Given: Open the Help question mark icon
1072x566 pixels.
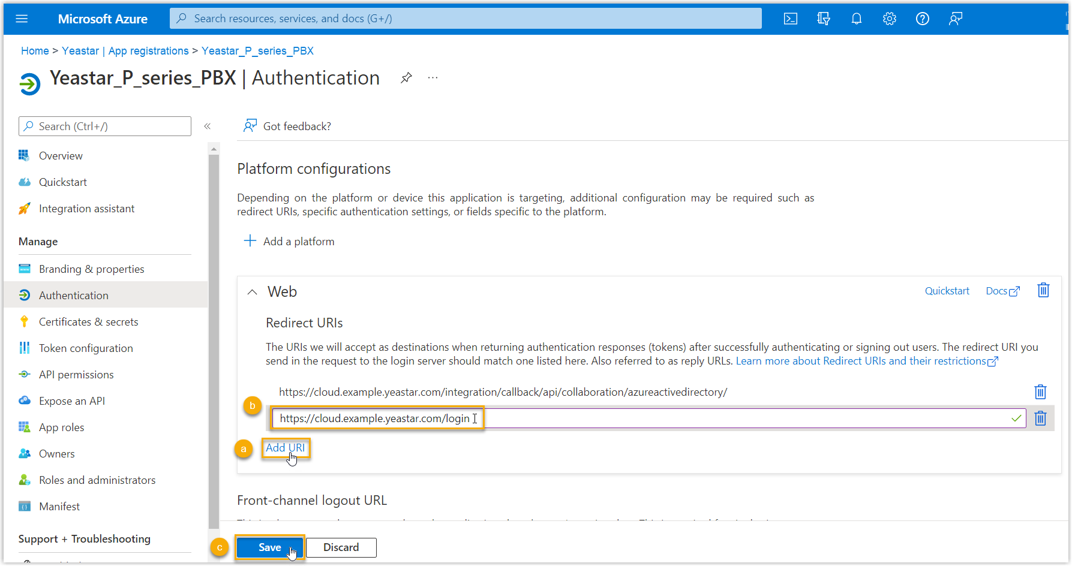Looking at the screenshot, I should pyautogui.click(x=923, y=19).
